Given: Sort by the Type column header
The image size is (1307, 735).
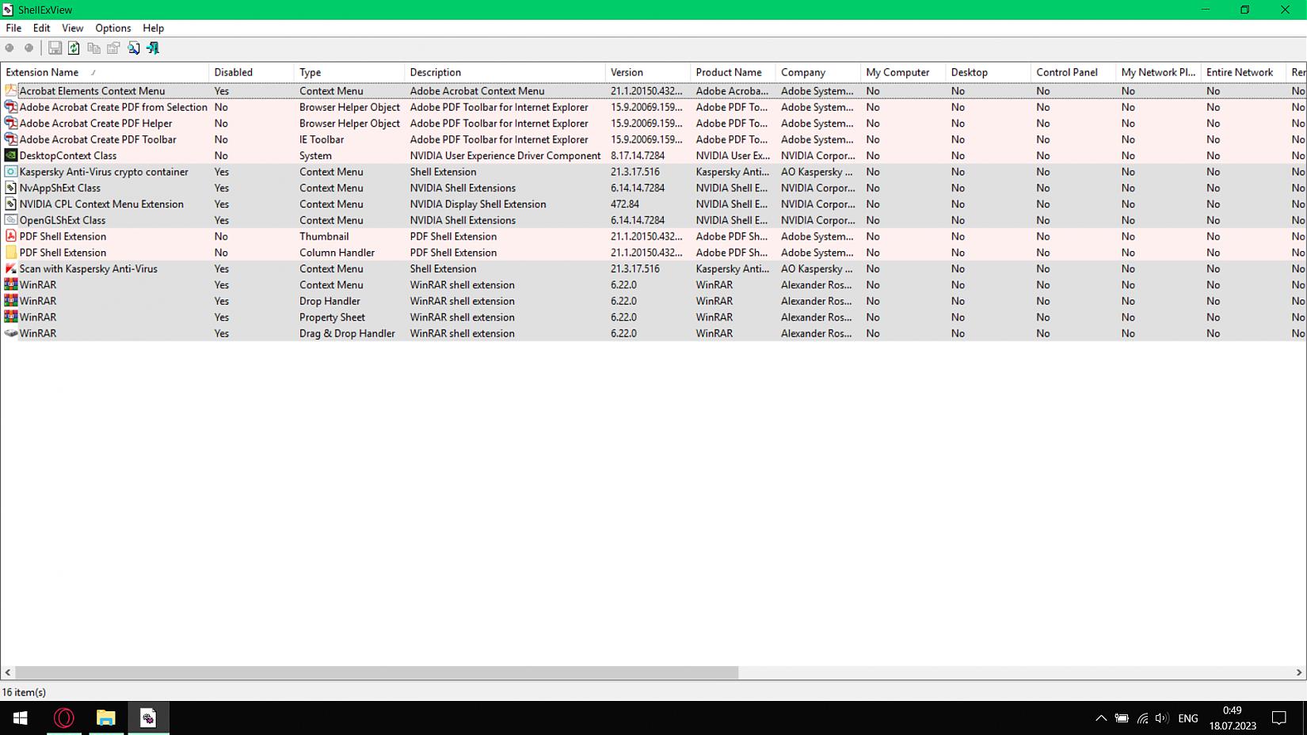Looking at the screenshot, I should click(349, 72).
